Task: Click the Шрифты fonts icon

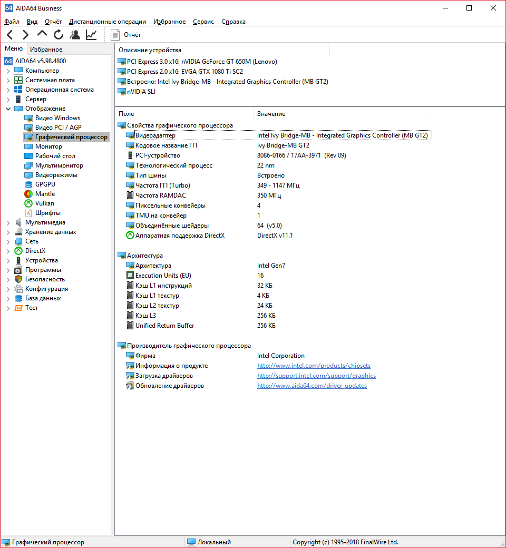Action: pyautogui.click(x=28, y=213)
